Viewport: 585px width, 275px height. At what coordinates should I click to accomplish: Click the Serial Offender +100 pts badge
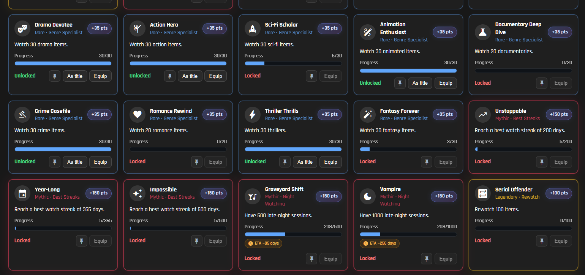559,193
